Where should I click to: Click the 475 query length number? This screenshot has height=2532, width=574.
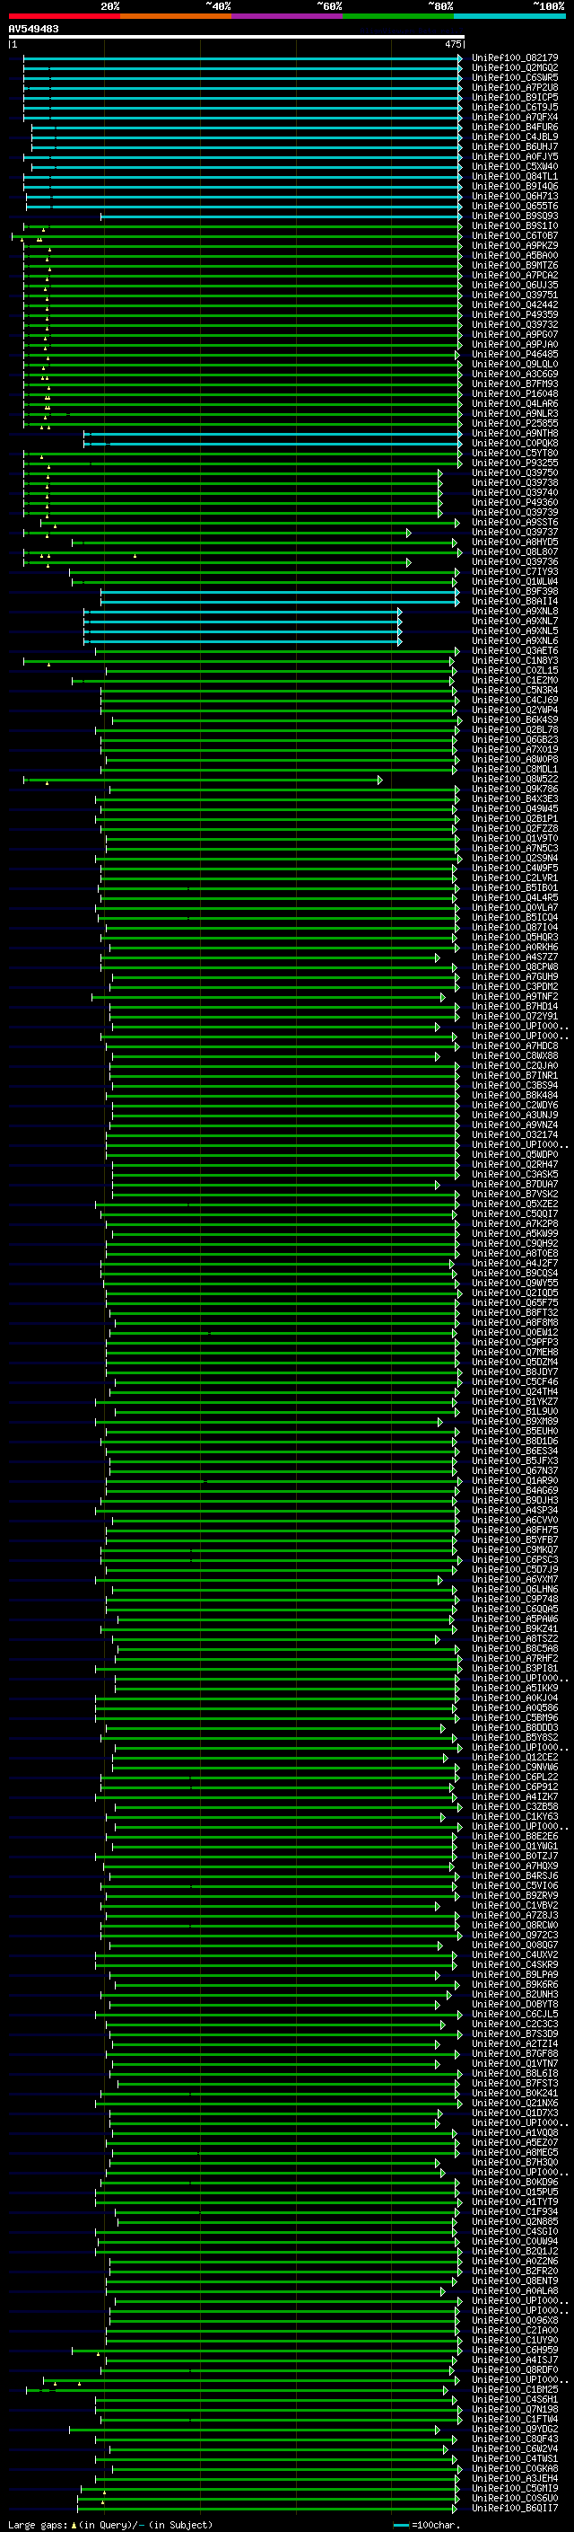click(x=453, y=44)
